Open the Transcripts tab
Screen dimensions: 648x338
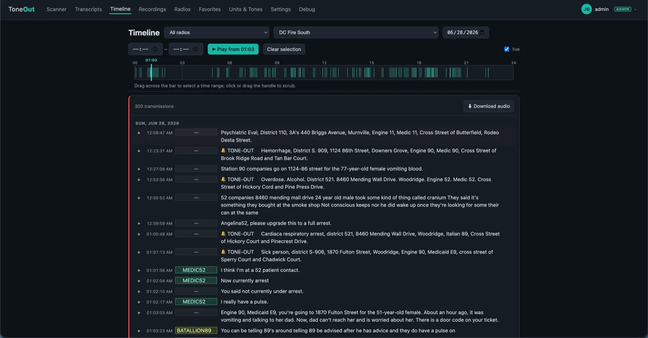click(x=88, y=9)
